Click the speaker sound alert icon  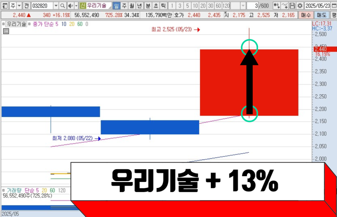point(70,6)
